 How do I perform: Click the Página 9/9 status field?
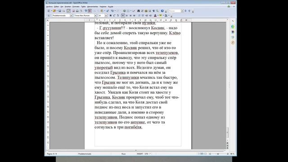[52, 154]
